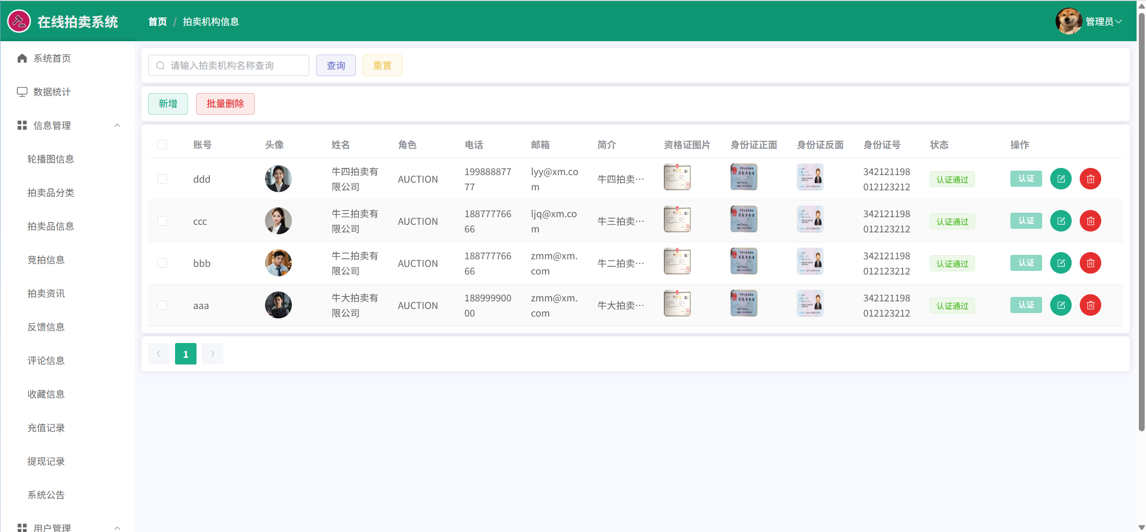The height and width of the screenshot is (532, 1146).
Task: Click the monitor icon for 数据统计
Action: pyautogui.click(x=22, y=92)
